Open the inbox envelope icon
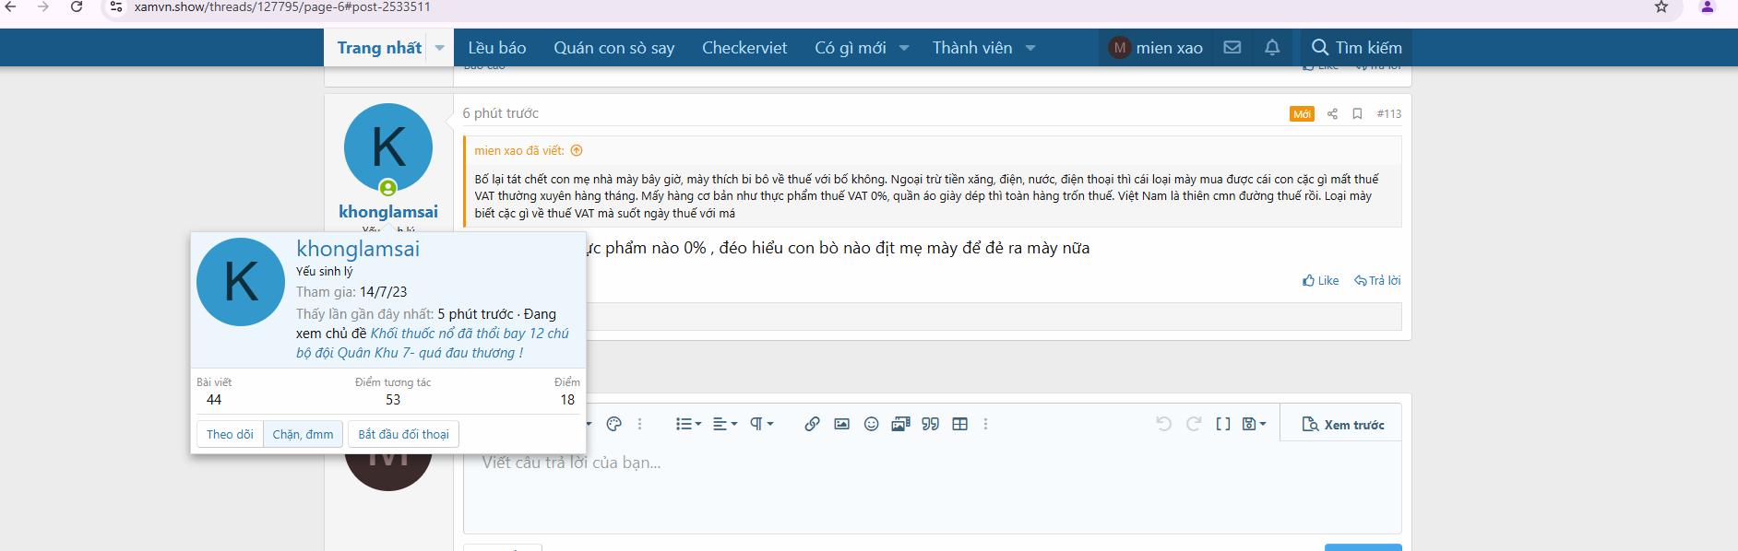Screen dimensions: 1738x551 pos(1232,48)
